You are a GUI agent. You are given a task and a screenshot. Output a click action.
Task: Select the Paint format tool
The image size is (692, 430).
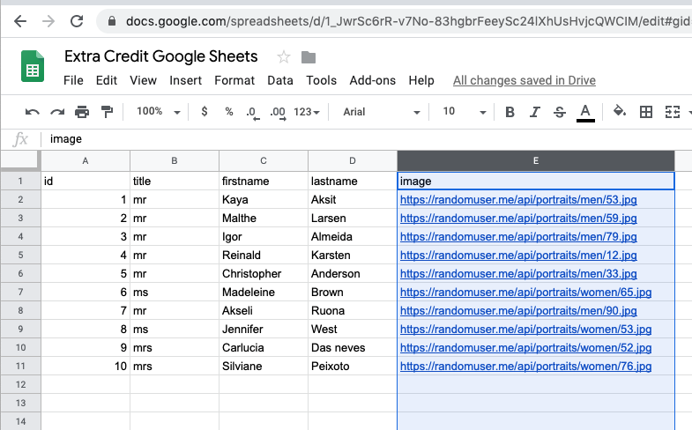pos(107,112)
